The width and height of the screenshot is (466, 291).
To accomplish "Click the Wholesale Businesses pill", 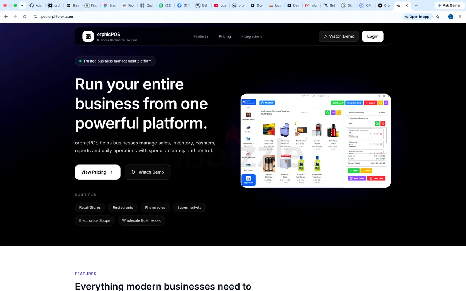I will coord(141,220).
